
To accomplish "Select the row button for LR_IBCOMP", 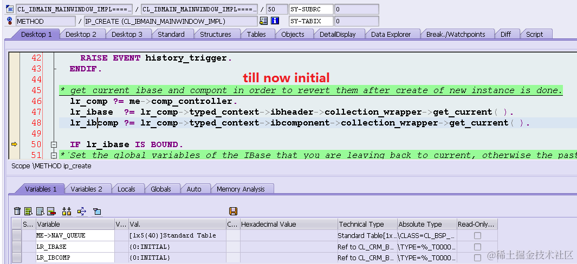I will (17, 258).
